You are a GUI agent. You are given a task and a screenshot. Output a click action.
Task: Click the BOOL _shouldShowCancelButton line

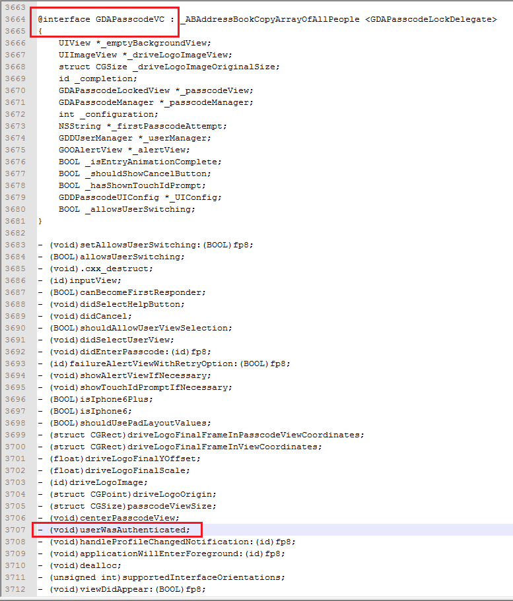pos(135,174)
